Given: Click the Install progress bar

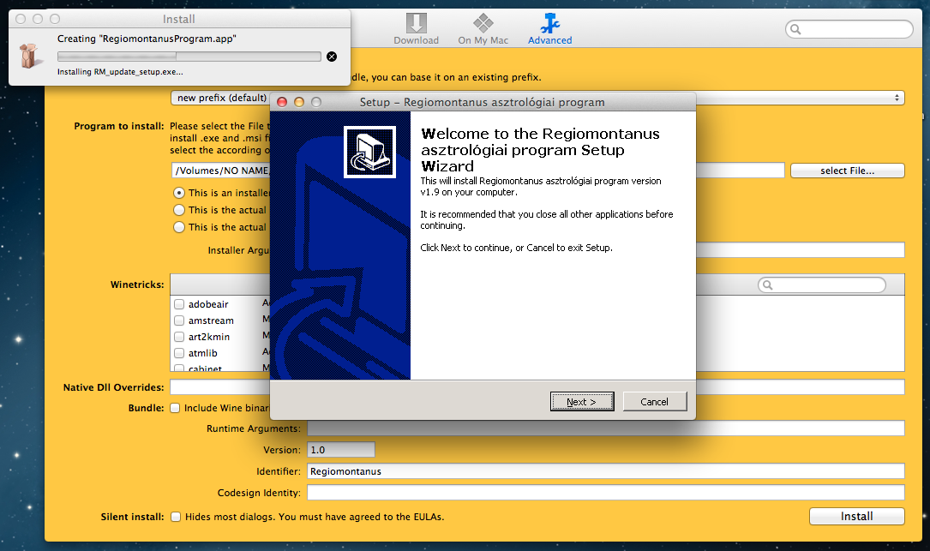Looking at the screenshot, I should 189,57.
